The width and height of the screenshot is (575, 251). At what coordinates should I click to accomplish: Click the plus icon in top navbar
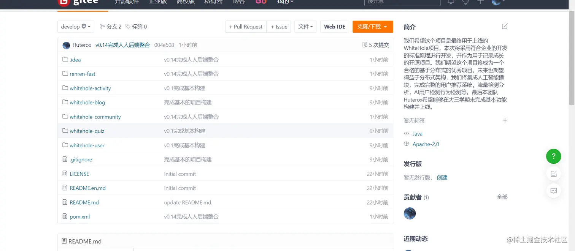[x=480, y=2]
